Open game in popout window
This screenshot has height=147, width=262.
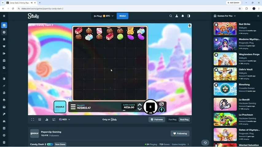pos(54,119)
